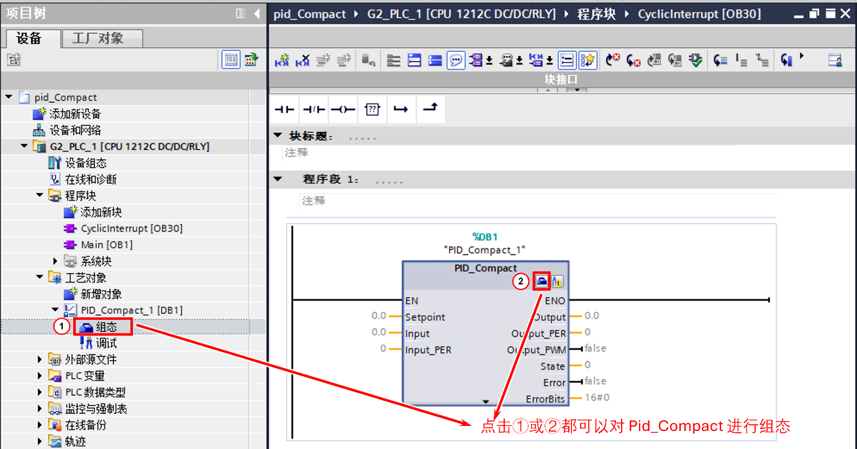Switch to the 工厂对象 tab
Viewport: 857px width, 449px height.
point(102,39)
